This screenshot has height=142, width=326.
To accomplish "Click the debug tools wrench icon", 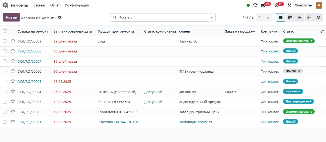I will pos(290,5).
